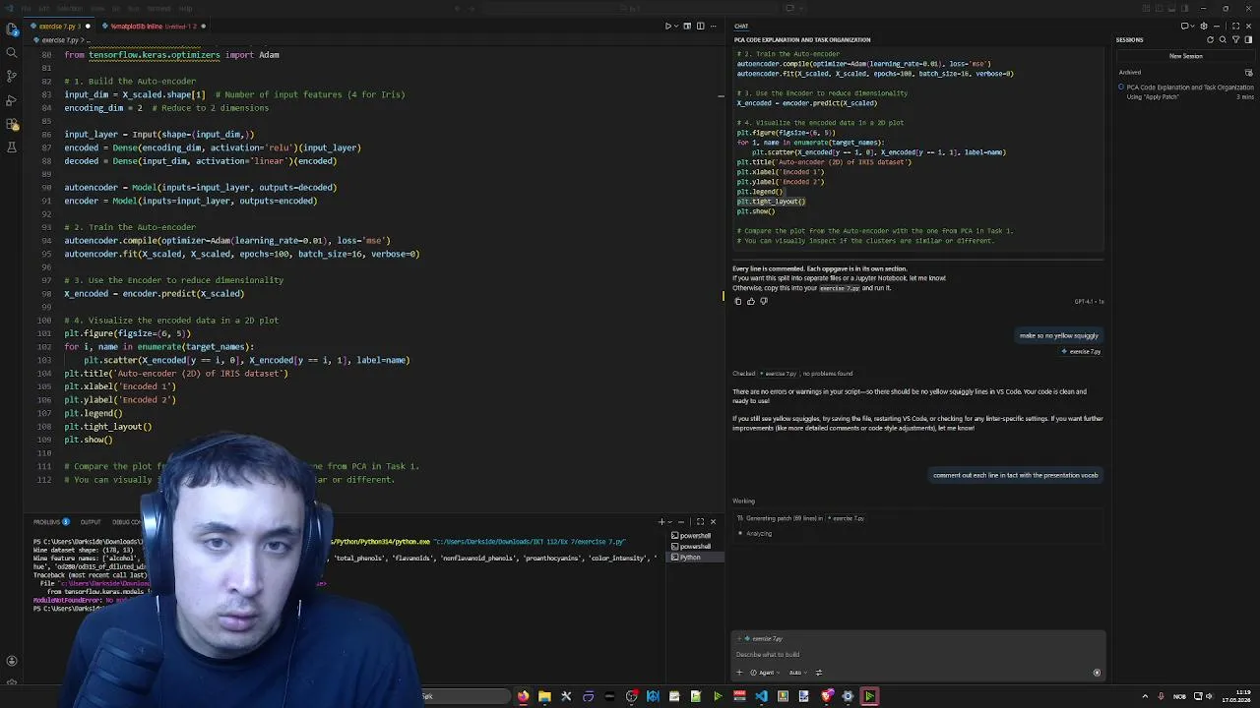Viewport: 1260px width, 708px height.
Task: Open the configure tools icon in chat input
Action: [819, 673]
